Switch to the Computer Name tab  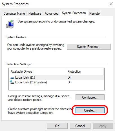(x=14, y=14)
